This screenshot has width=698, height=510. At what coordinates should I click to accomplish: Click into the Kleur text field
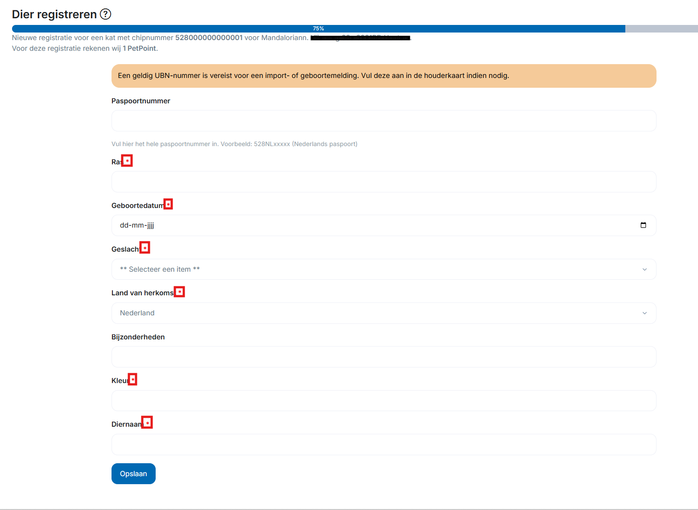pos(383,401)
